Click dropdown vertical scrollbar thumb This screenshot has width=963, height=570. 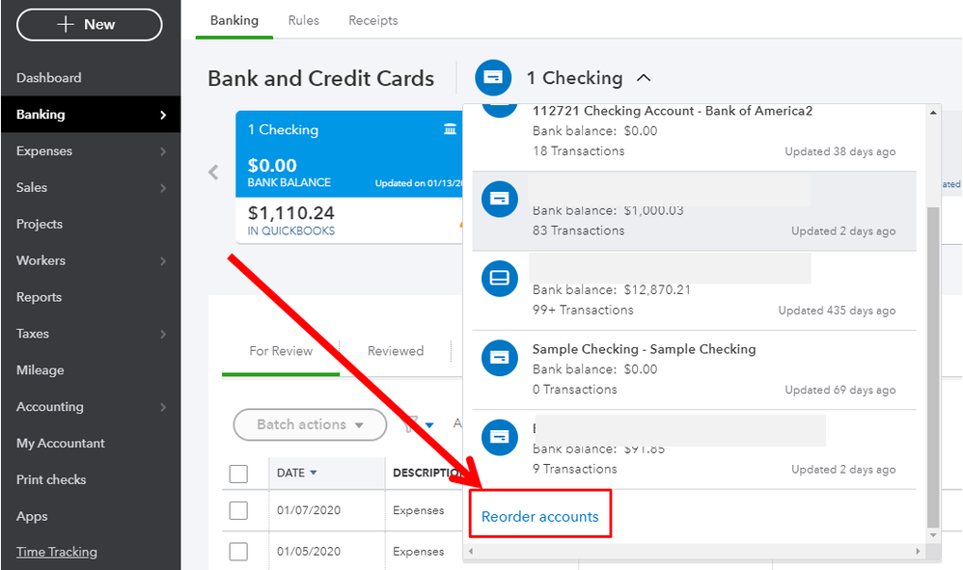tap(933, 366)
